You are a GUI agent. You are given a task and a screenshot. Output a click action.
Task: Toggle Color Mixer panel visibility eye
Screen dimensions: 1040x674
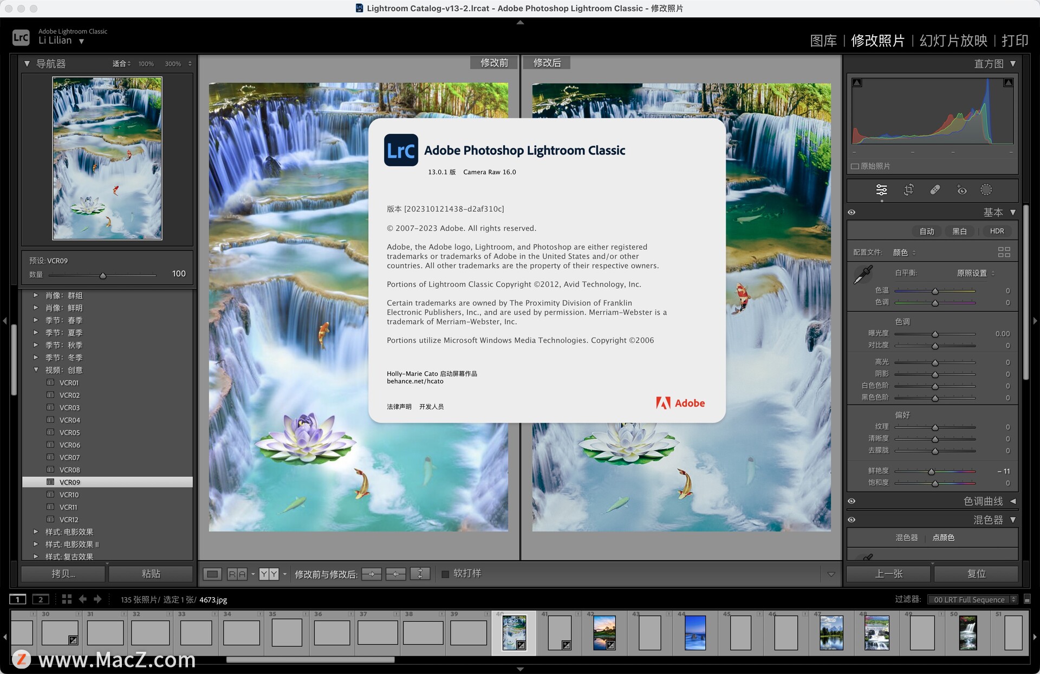[851, 520]
